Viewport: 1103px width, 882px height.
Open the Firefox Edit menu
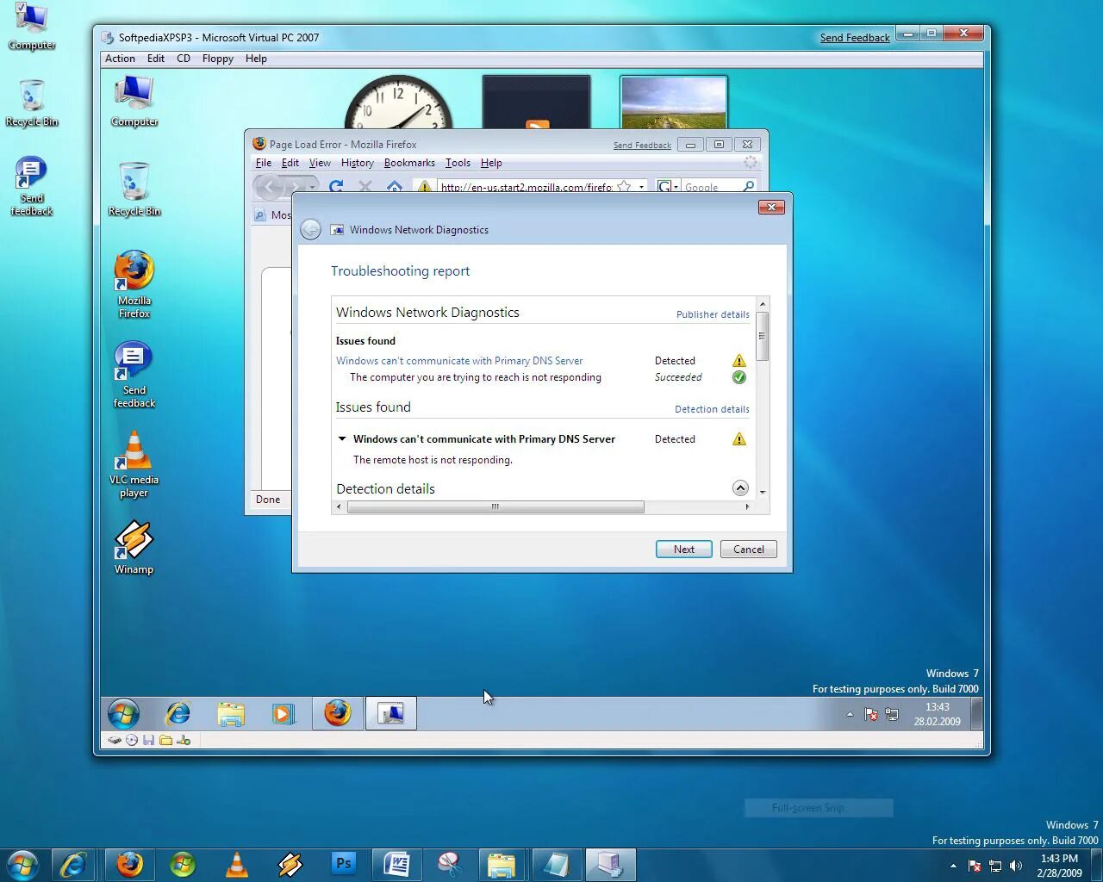pos(290,163)
